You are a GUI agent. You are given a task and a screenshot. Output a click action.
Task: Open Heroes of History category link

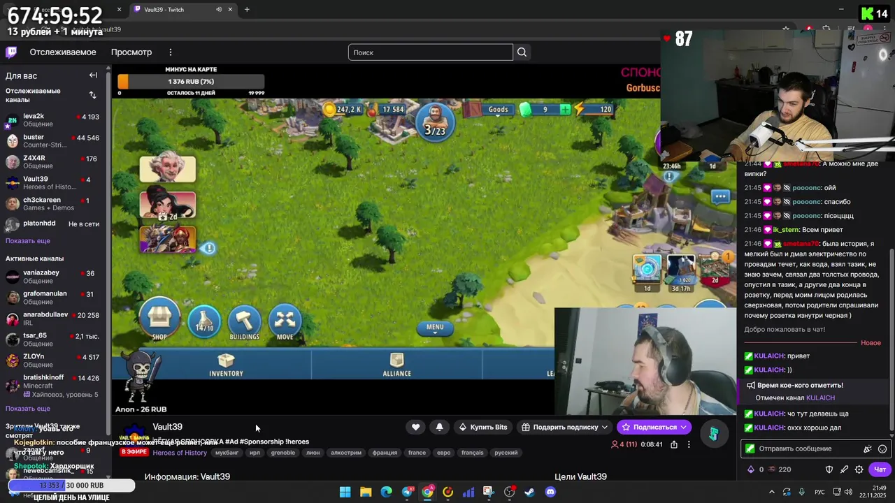[x=180, y=453]
